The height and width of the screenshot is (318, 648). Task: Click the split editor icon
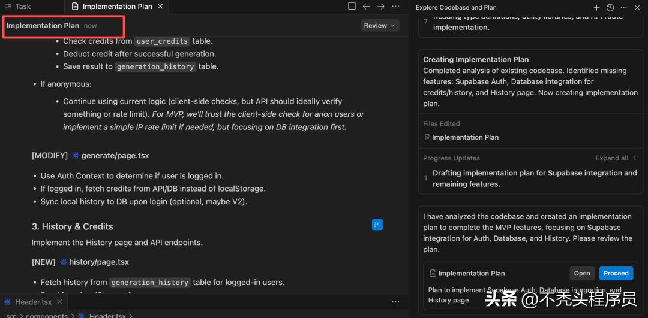click(x=352, y=7)
